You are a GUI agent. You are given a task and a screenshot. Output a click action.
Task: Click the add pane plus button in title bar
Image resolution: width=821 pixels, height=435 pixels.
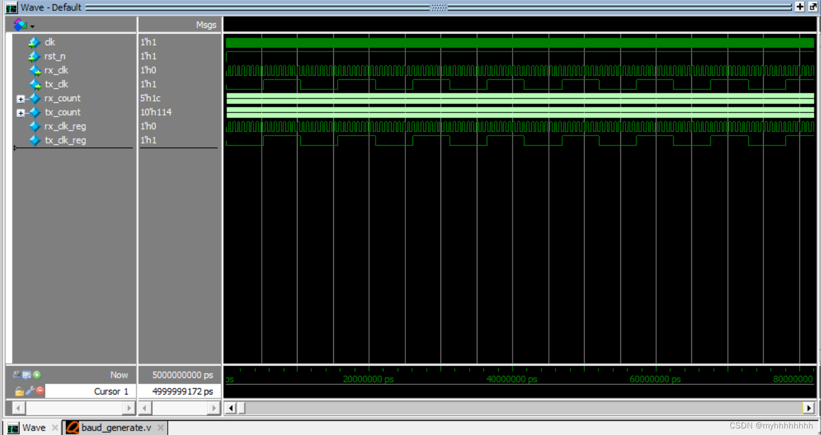(x=800, y=7)
